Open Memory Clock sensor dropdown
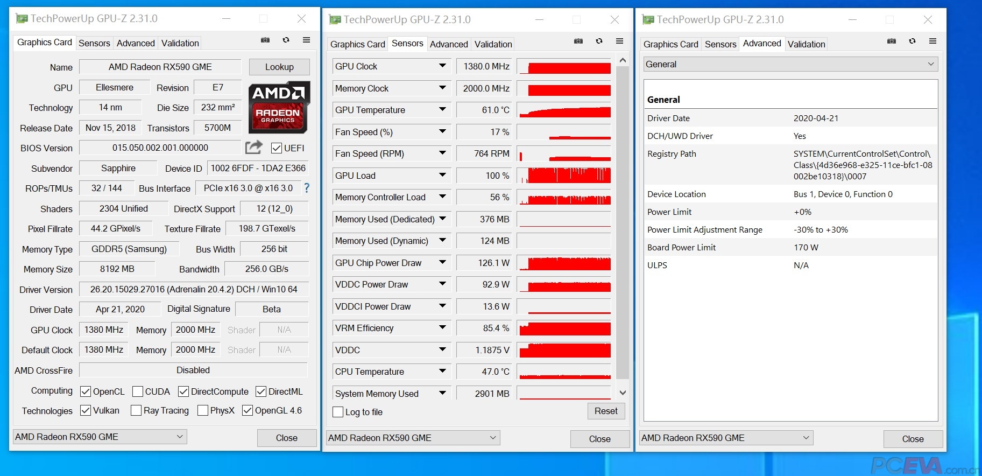 442,88
